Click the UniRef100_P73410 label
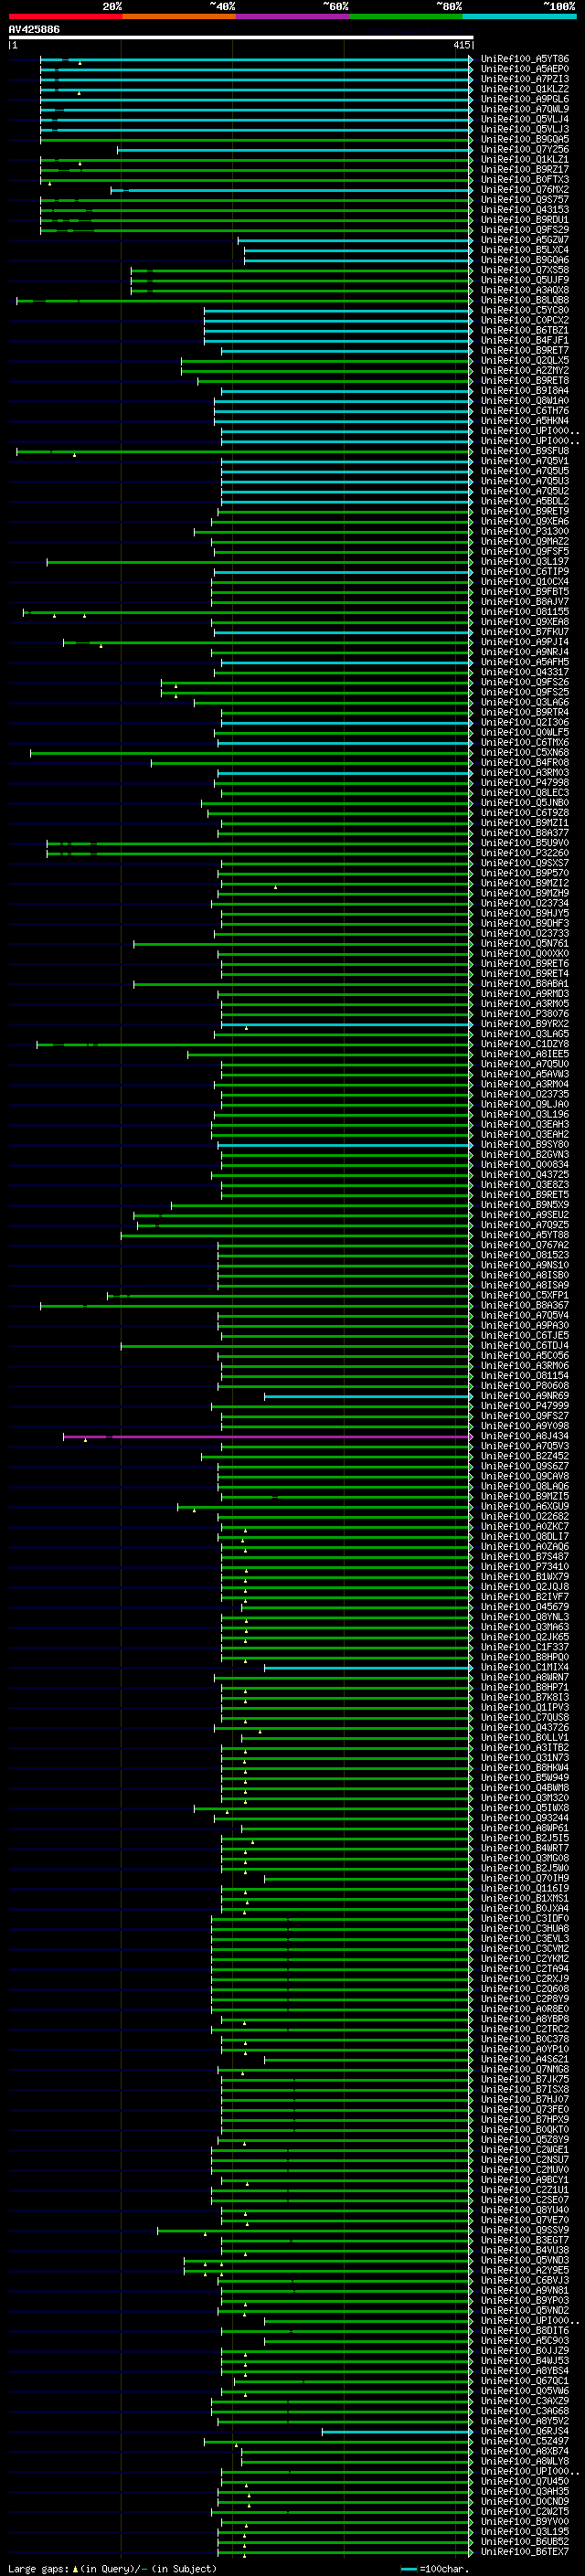 coord(524,1567)
